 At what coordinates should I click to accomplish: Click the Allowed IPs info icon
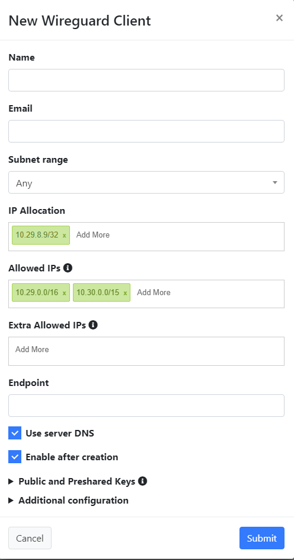(x=68, y=268)
